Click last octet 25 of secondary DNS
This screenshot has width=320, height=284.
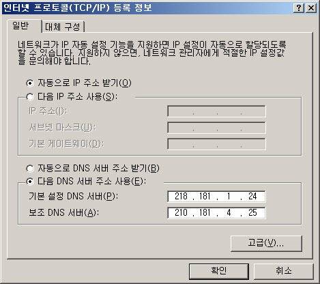[x=252, y=213]
